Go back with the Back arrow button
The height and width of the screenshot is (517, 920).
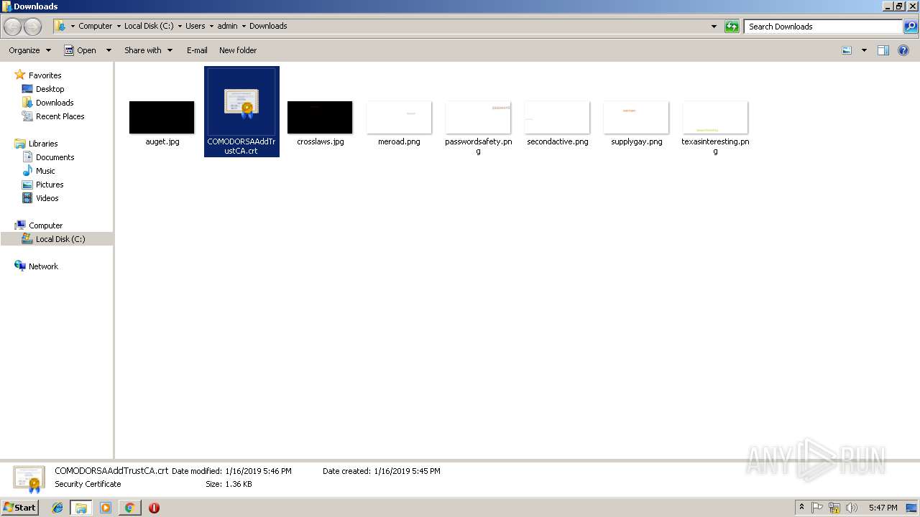pos(12,27)
